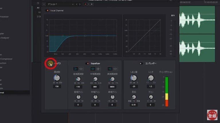Click the ratio value field 1.5

click(151, 87)
